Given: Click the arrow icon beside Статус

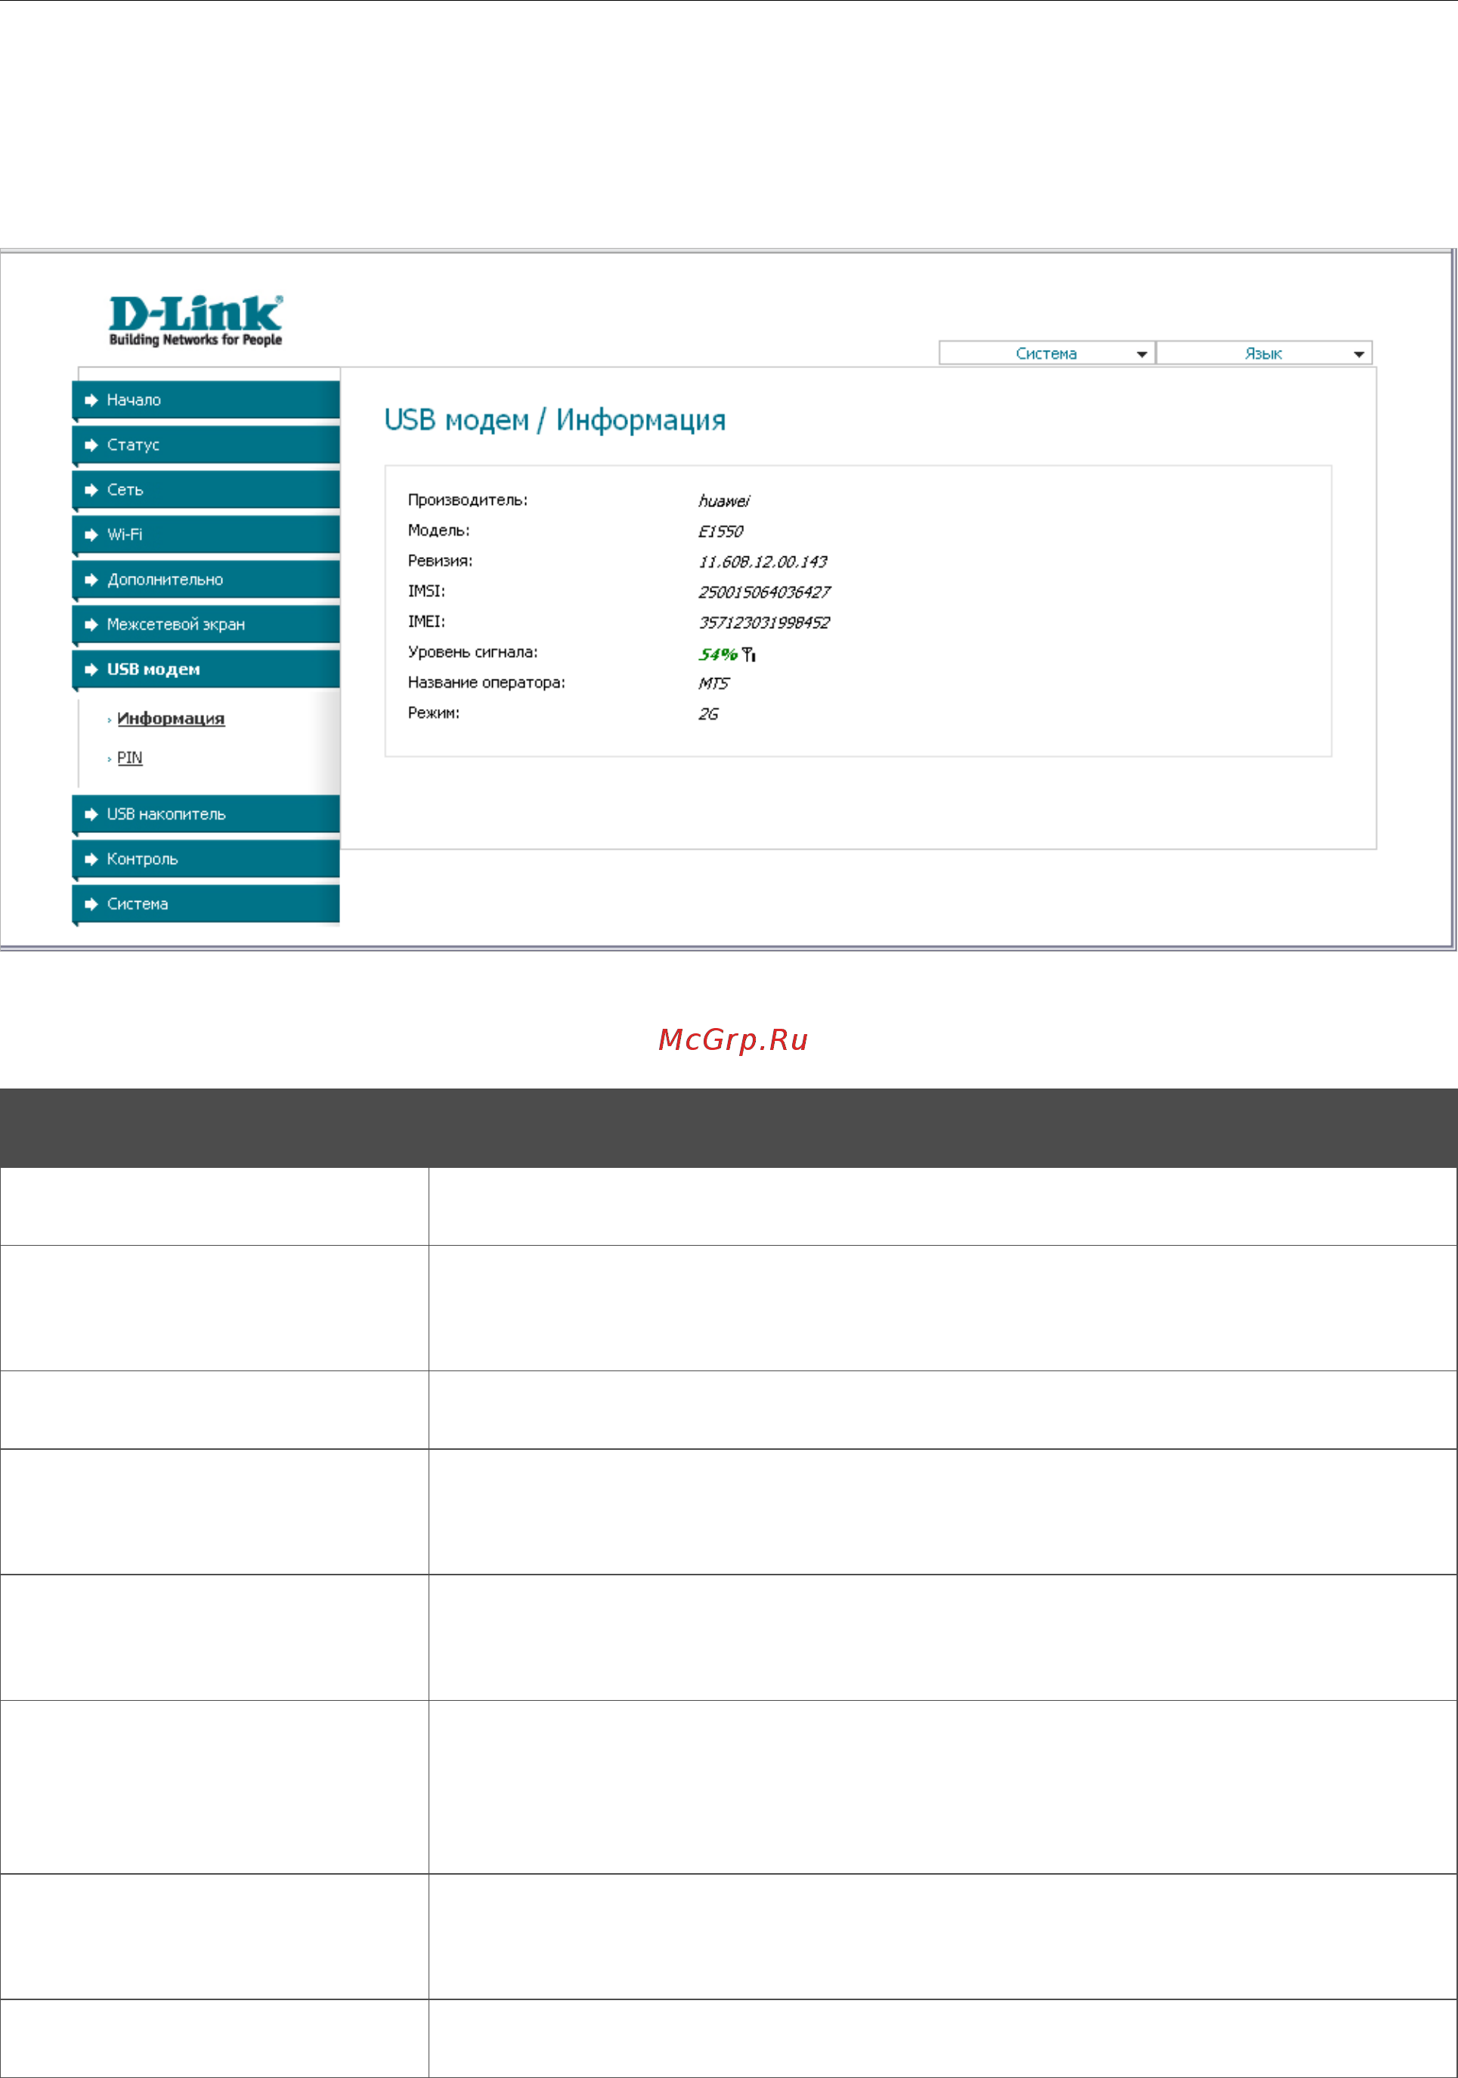Looking at the screenshot, I should coord(91,445).
